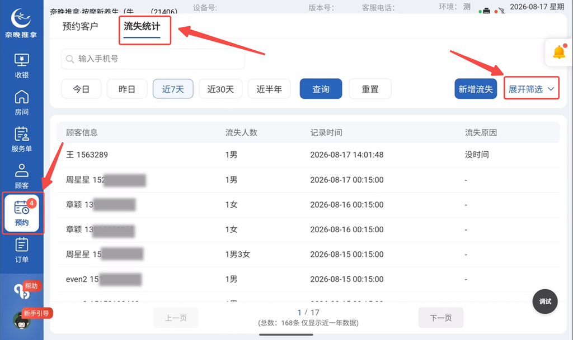Select 顾客 customer sidebar icon
The height and width of the screenshot is (340, 573).
point(22,176)
